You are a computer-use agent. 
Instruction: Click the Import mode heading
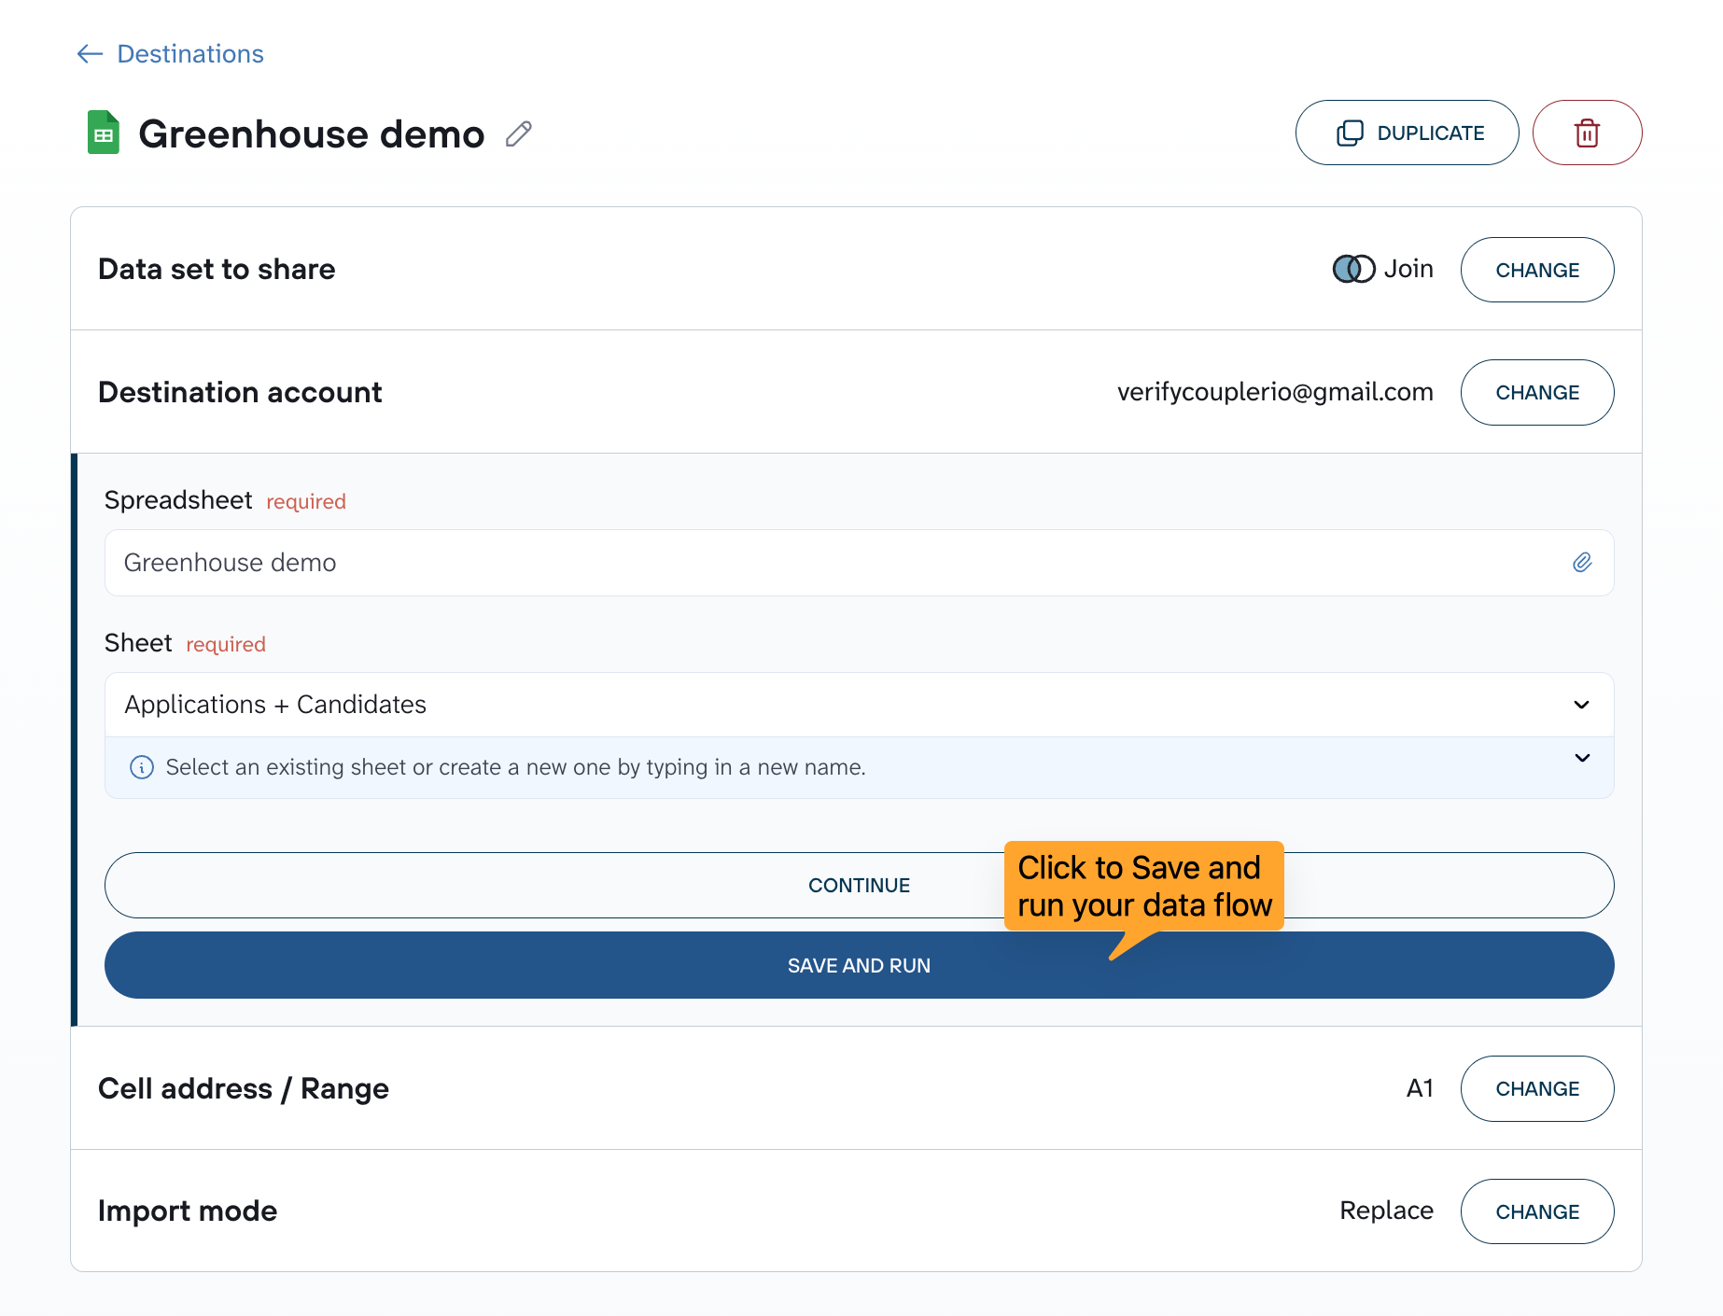[188, 1211]
